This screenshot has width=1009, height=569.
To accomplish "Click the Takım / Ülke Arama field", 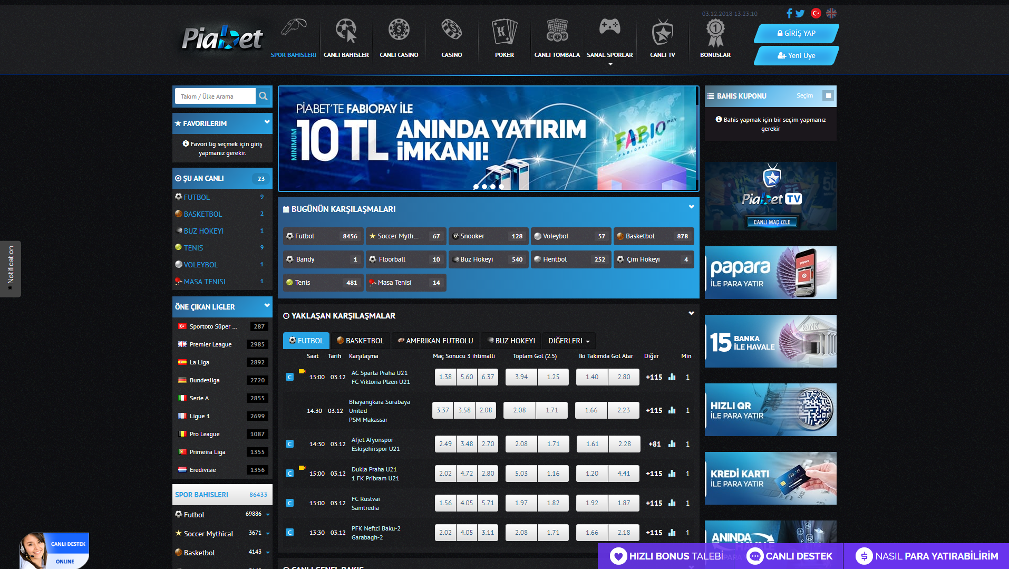I will click(215, 97).
